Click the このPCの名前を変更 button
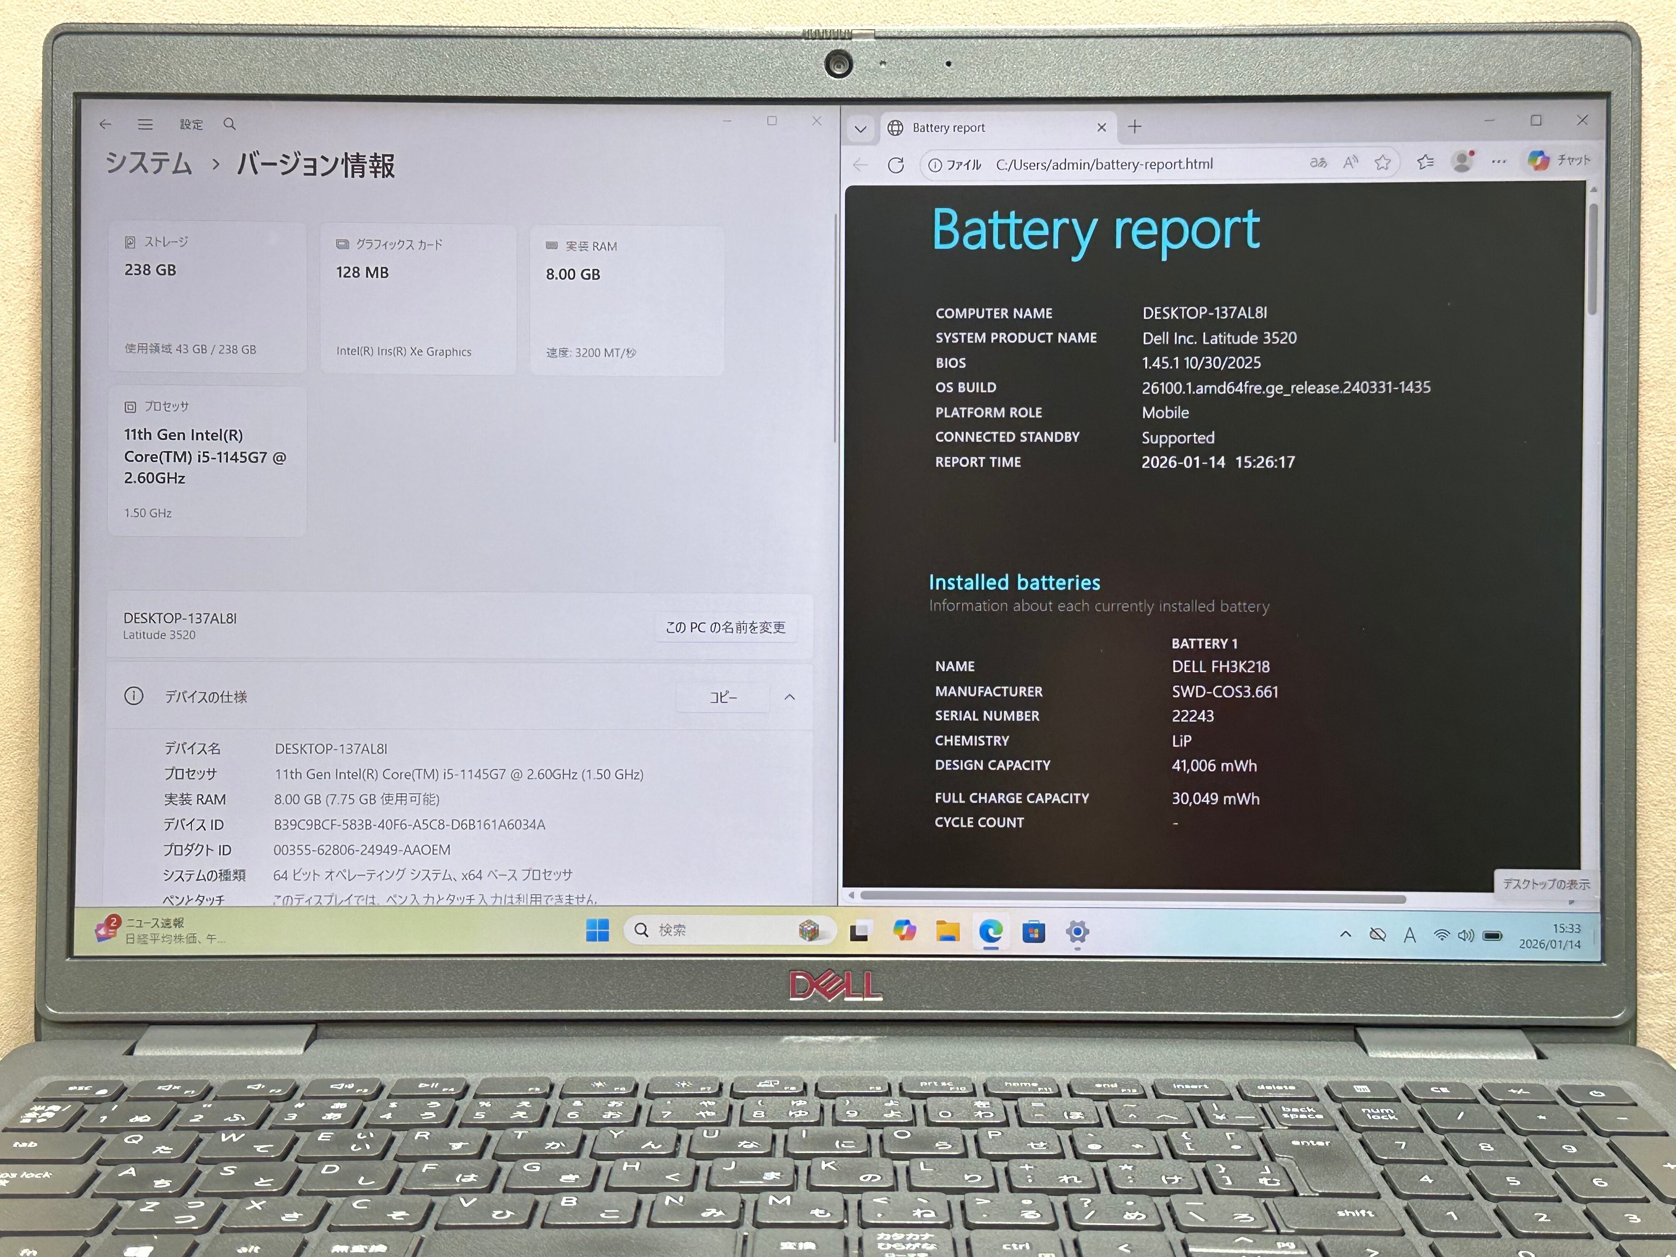The height and width of the screenshot is (1257, 1676). point(725,627)
